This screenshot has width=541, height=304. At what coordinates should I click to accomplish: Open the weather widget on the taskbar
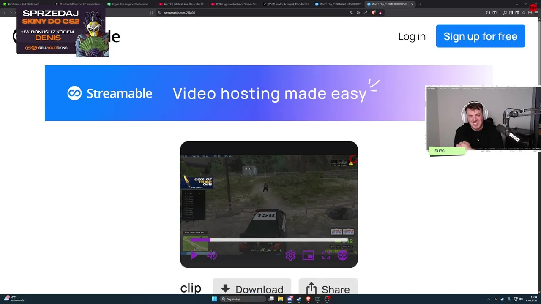click(14, 299)
